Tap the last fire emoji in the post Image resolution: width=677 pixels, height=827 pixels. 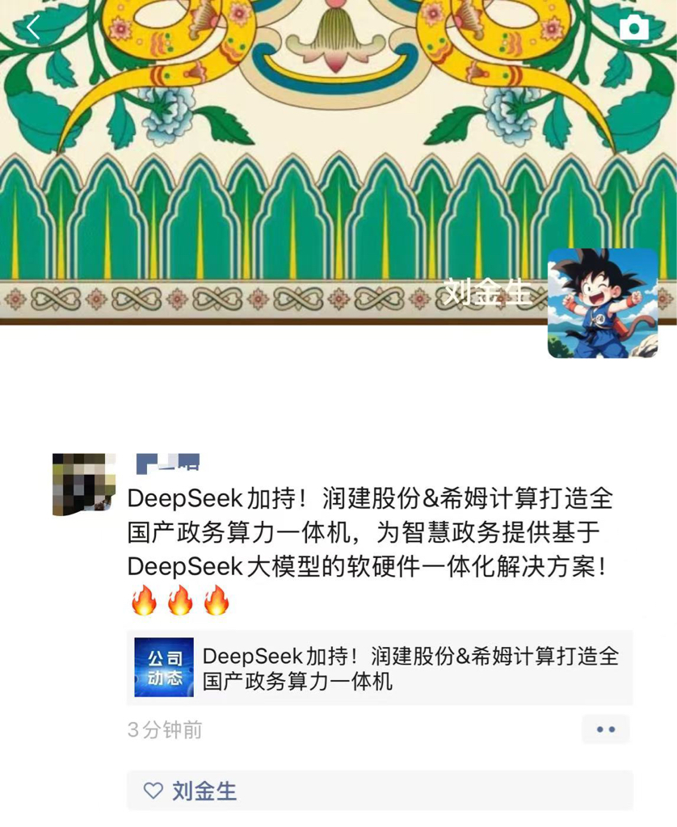tap(217, 600)
